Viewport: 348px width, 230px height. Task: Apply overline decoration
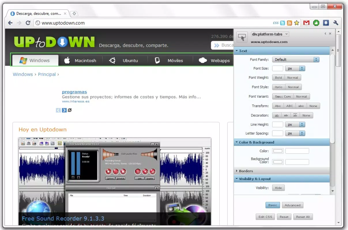point(295,116)
